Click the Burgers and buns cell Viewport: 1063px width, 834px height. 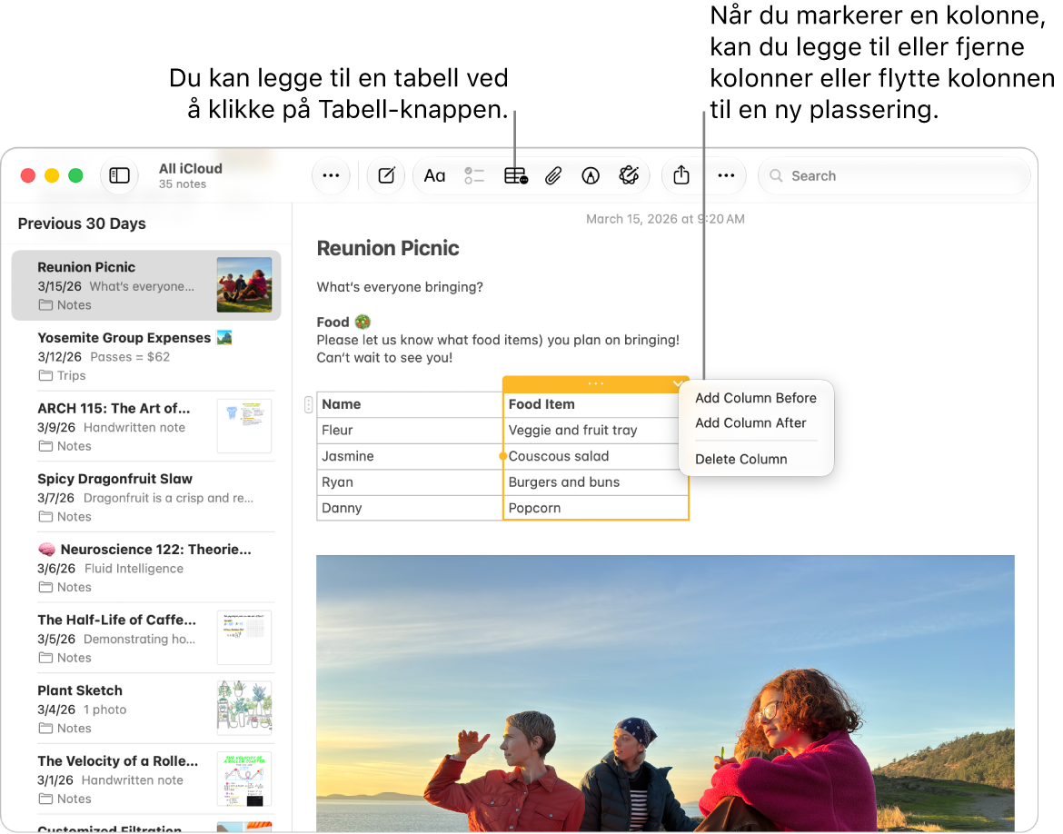pos(595,482)
